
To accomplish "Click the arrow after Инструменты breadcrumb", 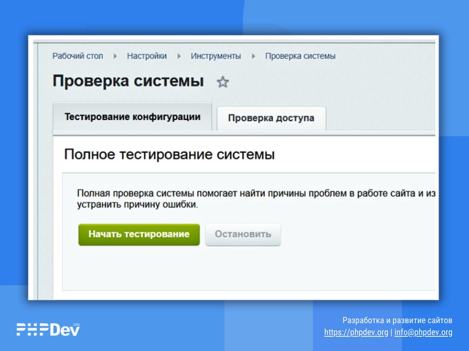I will coord(253,56).
